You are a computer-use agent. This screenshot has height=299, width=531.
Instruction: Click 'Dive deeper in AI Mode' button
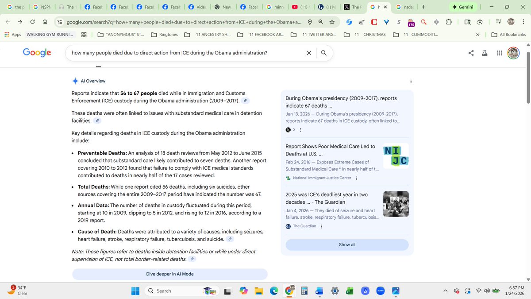click(x=170, y=274)
